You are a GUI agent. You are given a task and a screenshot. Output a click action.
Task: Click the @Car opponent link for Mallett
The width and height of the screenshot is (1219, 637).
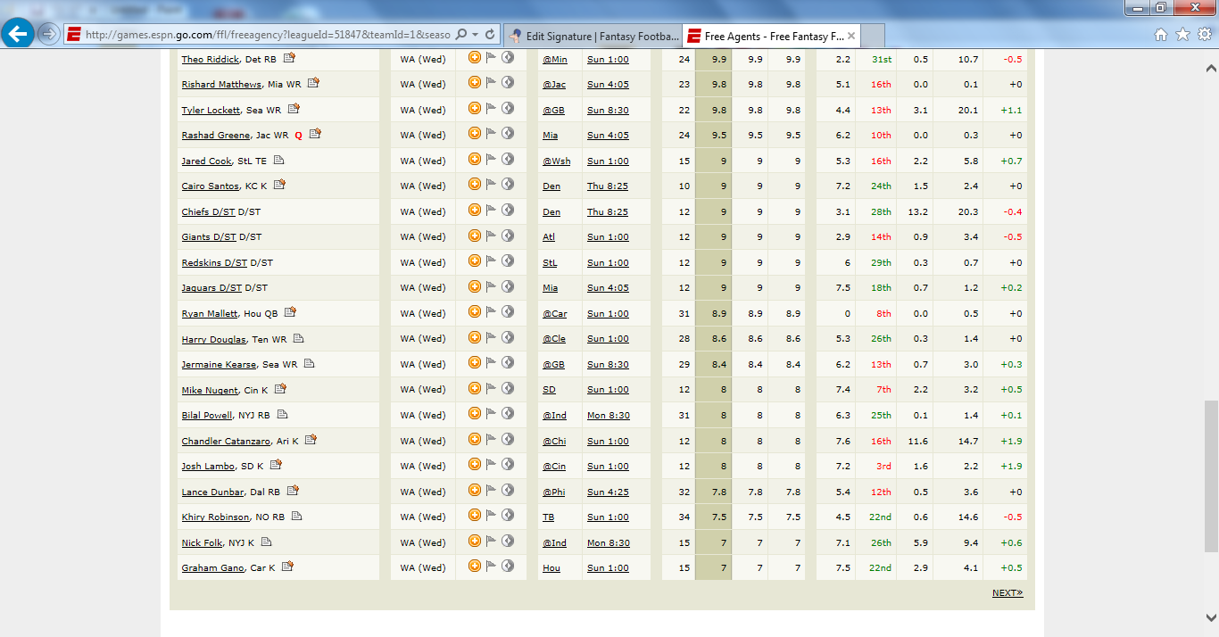(555, 313)
